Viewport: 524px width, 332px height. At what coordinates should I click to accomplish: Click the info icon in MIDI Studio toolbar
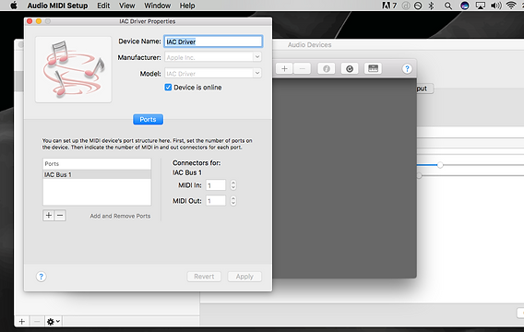click(x=327, y=69)
